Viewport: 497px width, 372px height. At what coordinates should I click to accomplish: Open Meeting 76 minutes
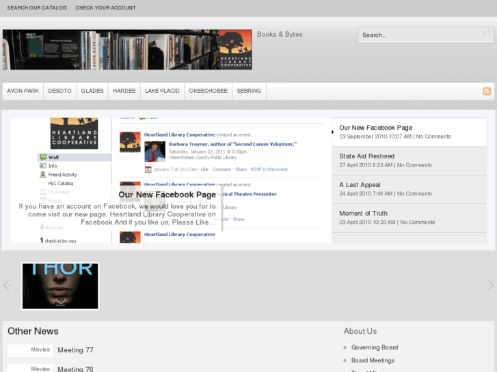pyautogui.click(x=75, y=369)
